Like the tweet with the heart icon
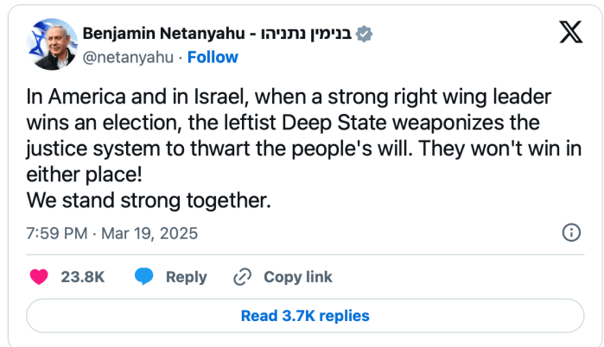Viewport: 604px width, 347px height. (39, 277)
